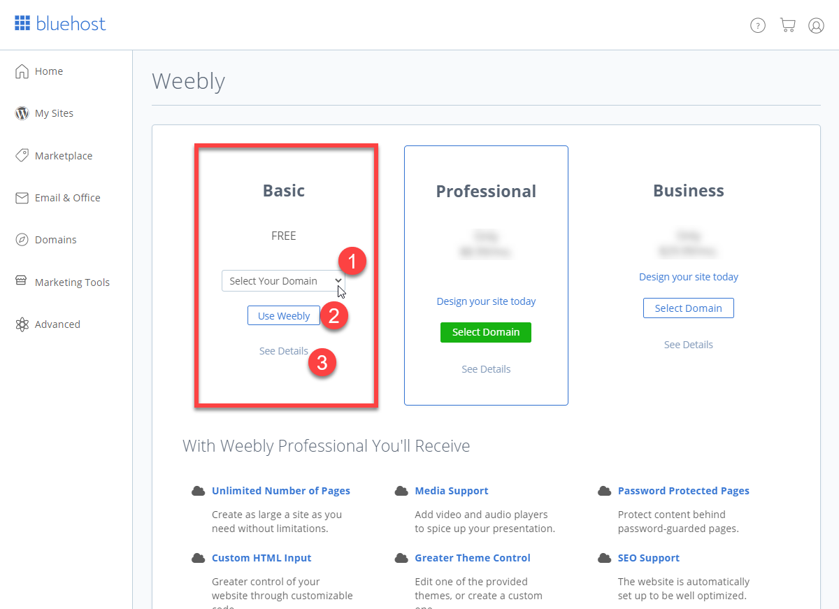Click cloud icon next to Custom HTML Input
Image resolution: width=839 pixels, height=609 pixels.
(x=199, y=558)
